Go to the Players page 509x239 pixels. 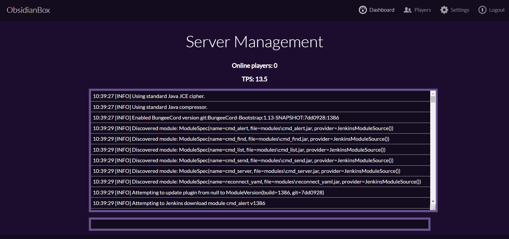(417, 10)
